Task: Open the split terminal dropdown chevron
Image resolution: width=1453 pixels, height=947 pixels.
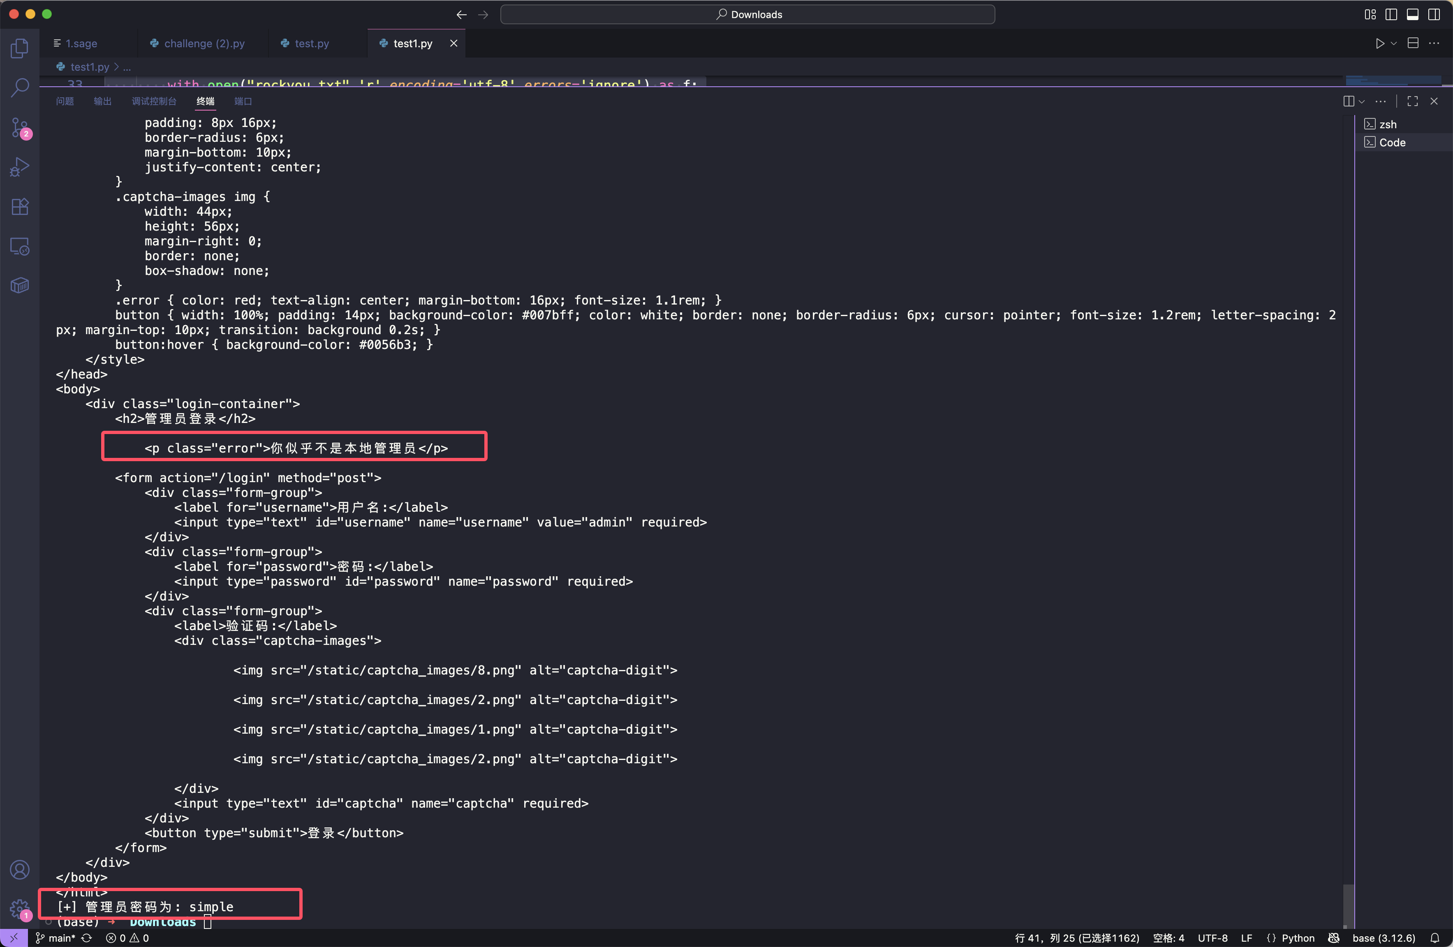Action: pos(1361,101)
